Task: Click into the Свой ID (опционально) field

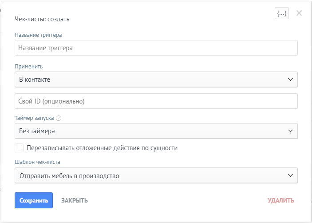Action: pos(156,101)
